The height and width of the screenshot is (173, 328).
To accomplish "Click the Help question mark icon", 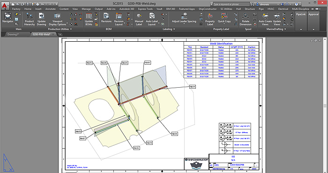I will [x=296, y=4].
